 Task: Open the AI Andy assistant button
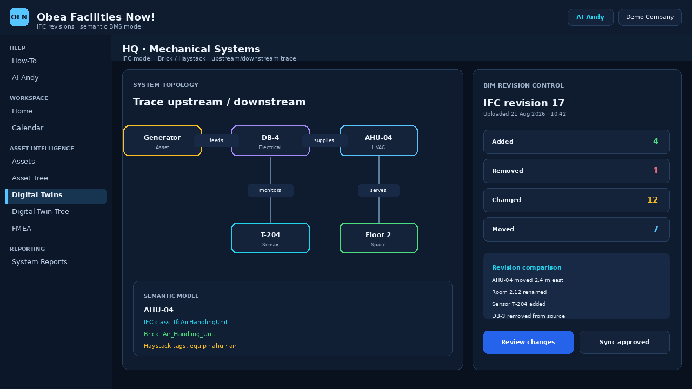(590, 17)
